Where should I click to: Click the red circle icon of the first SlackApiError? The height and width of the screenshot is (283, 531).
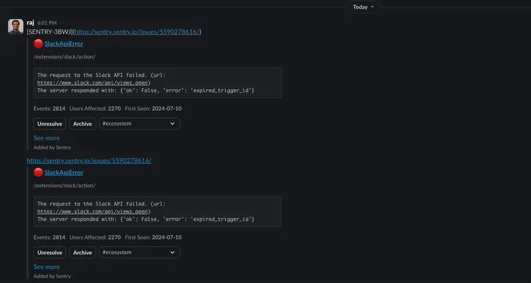click(38, 44)
